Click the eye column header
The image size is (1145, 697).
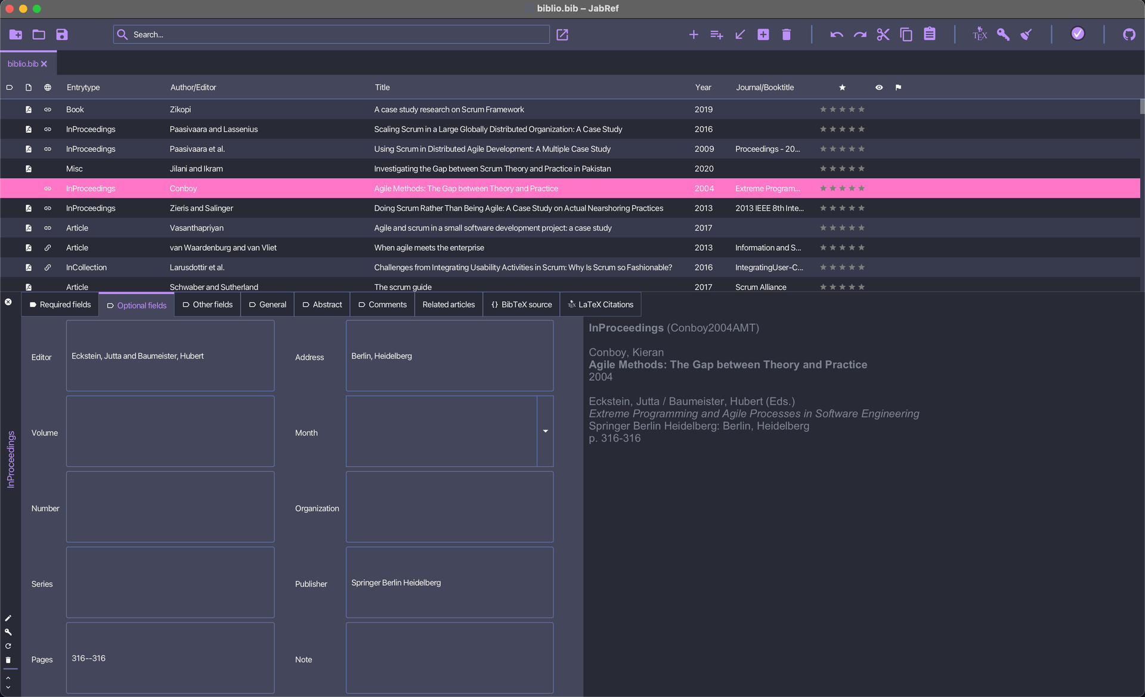(x=878, y=87)
